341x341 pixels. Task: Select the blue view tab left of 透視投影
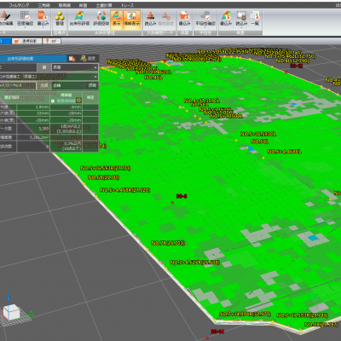[x=6, y=41]
